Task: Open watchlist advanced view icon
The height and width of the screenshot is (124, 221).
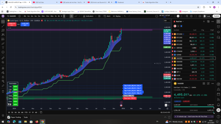Action: pyautogui.click(x=208, y=21)
